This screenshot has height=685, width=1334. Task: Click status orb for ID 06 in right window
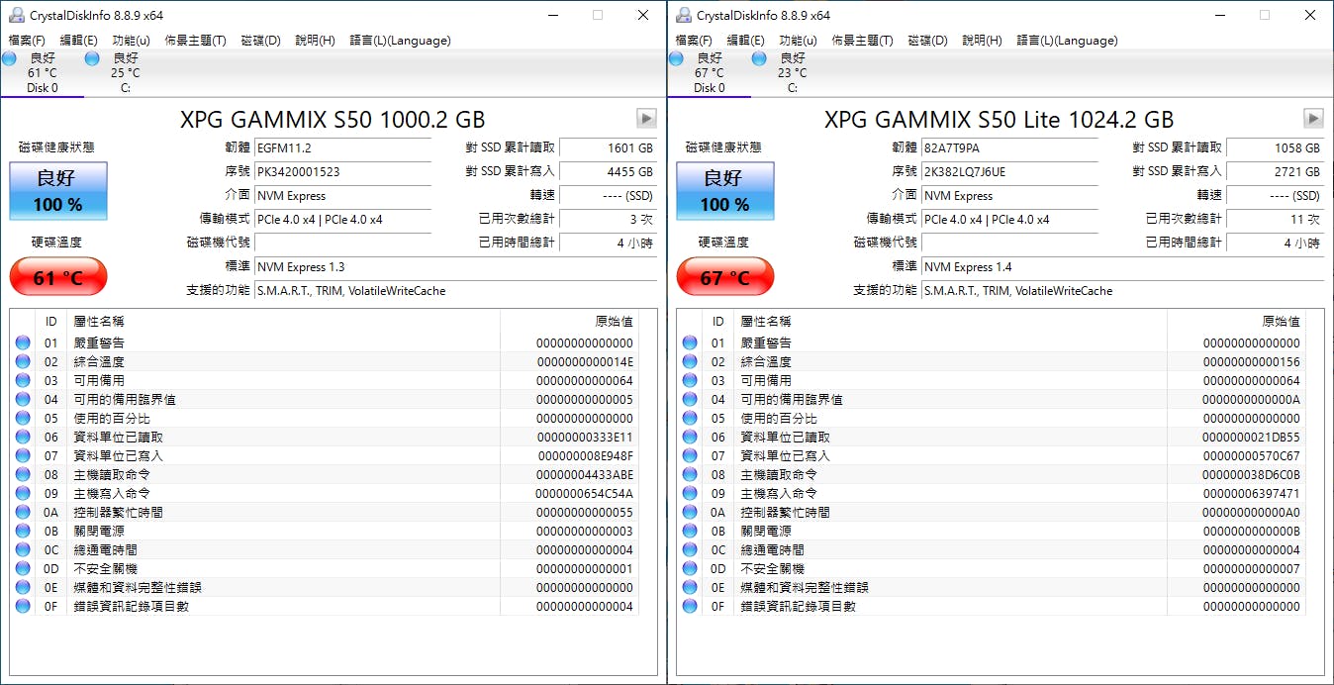click(x=690, y=437)
